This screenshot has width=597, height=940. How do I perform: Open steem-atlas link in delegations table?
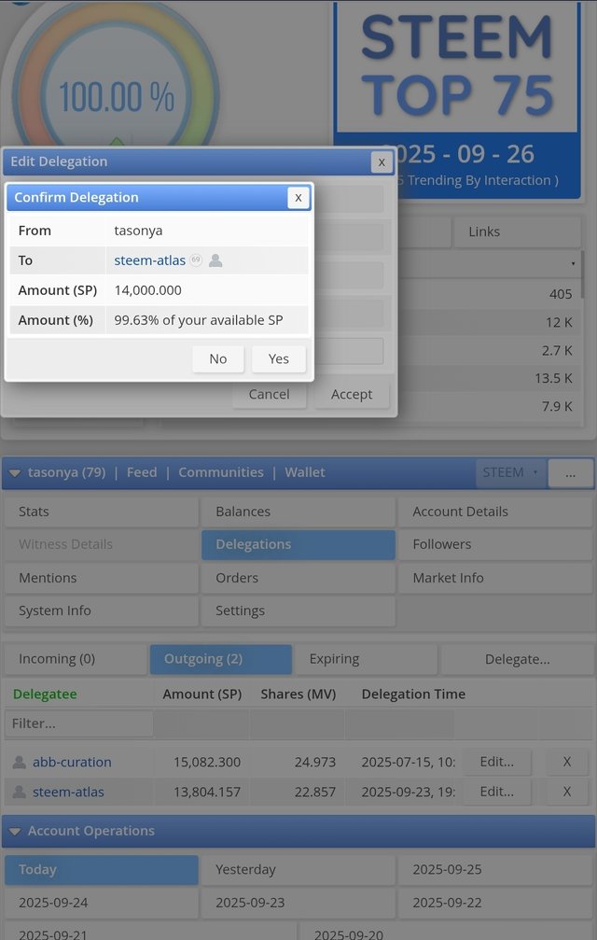[68, 792]
